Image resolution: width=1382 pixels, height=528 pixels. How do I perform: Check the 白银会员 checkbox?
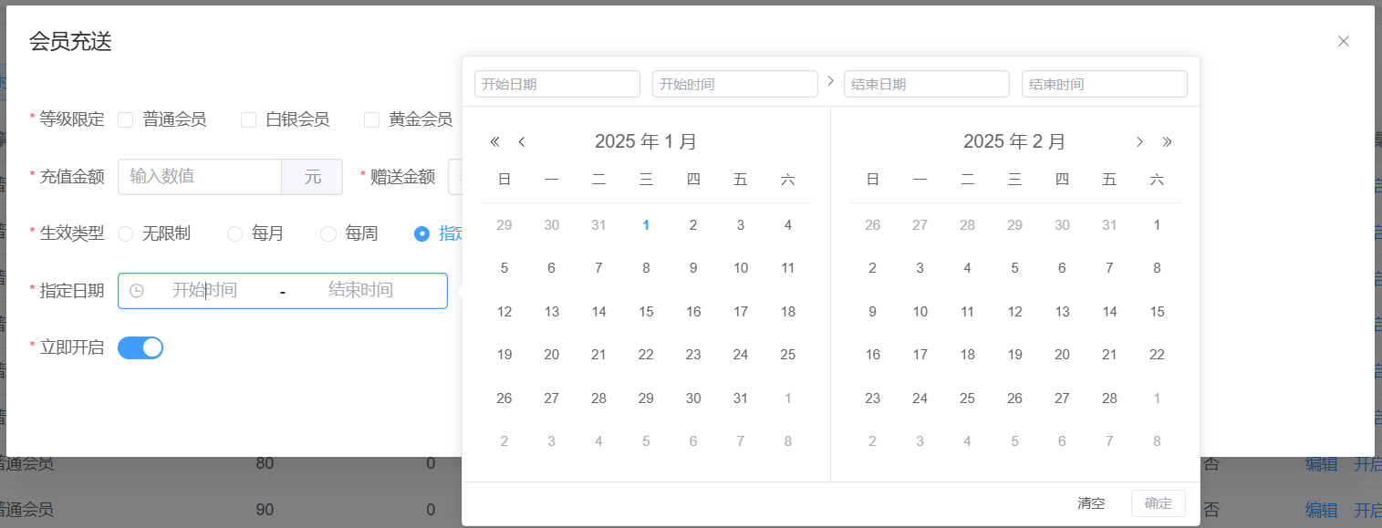click(x=248, y=119)
